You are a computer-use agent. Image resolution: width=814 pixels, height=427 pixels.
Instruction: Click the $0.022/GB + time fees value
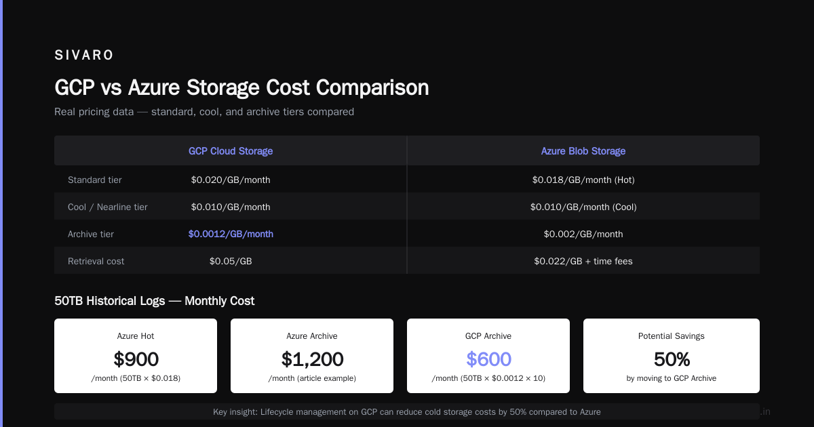(583, 261)
